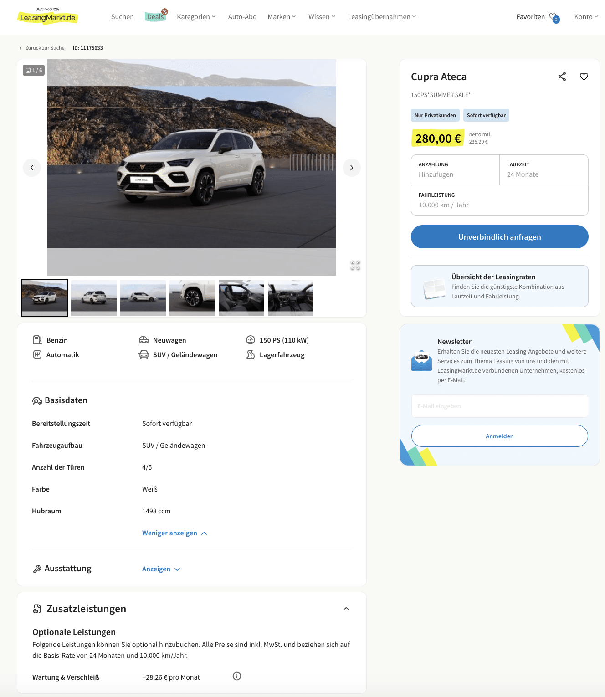Open fullscreen image view icon

pos(355,265)
